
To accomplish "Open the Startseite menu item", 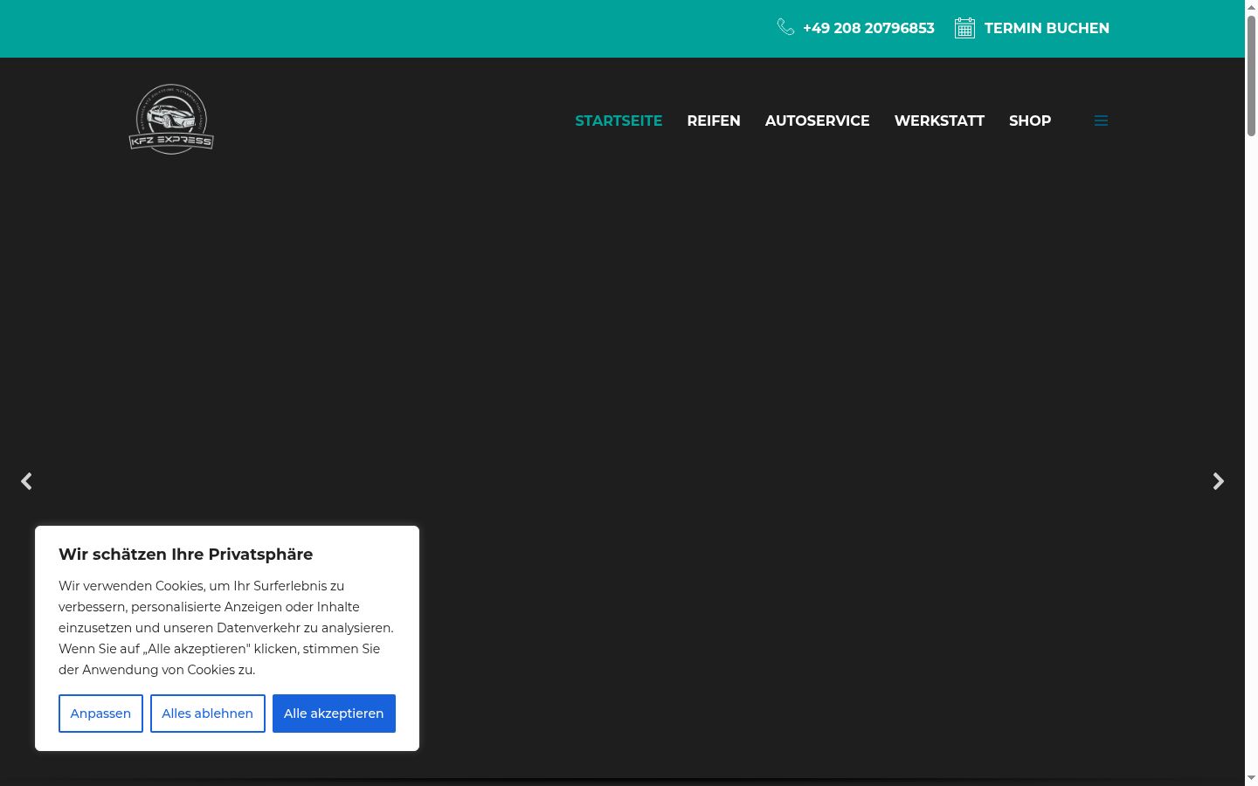I will click(619, 121).
